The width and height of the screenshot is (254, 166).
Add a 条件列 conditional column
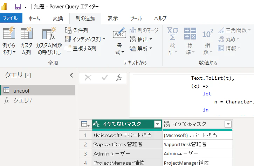click(76, 30)
